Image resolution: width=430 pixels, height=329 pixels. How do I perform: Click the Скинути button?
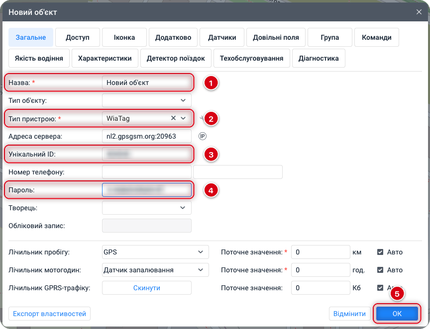147,288
